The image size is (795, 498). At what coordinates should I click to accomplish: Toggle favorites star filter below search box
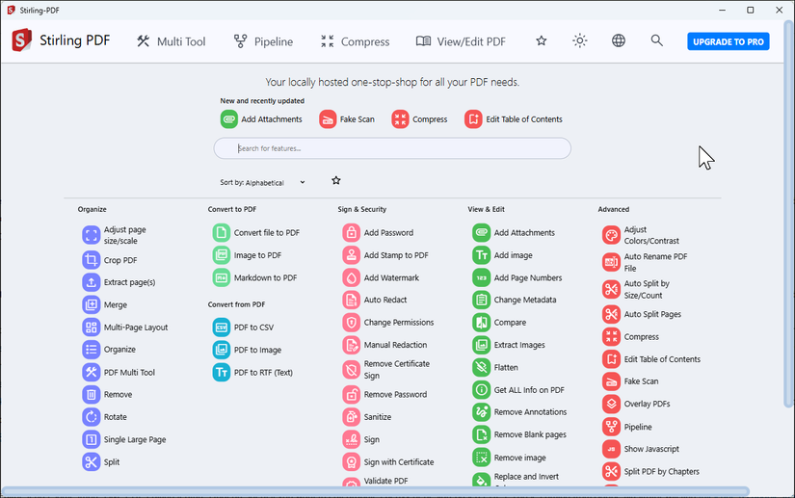click(x=336, y=180)
